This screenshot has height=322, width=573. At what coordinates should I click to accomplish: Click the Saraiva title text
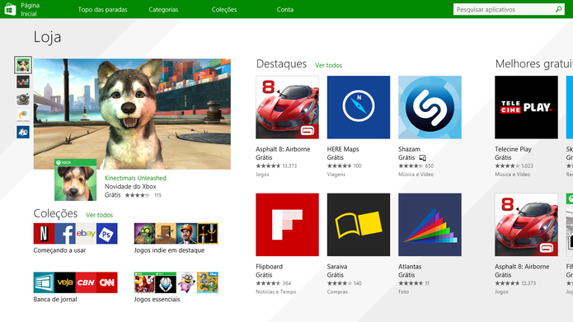(x=337, y=267)
